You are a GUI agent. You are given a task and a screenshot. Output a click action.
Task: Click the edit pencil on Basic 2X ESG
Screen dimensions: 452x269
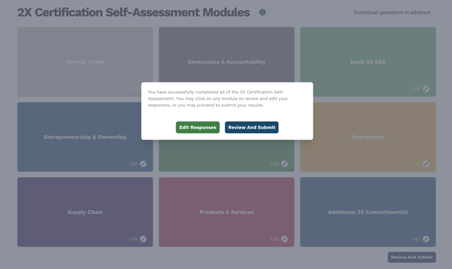tap(426, 89)
